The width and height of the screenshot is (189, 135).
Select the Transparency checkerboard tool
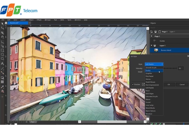[x=2, y=82]
